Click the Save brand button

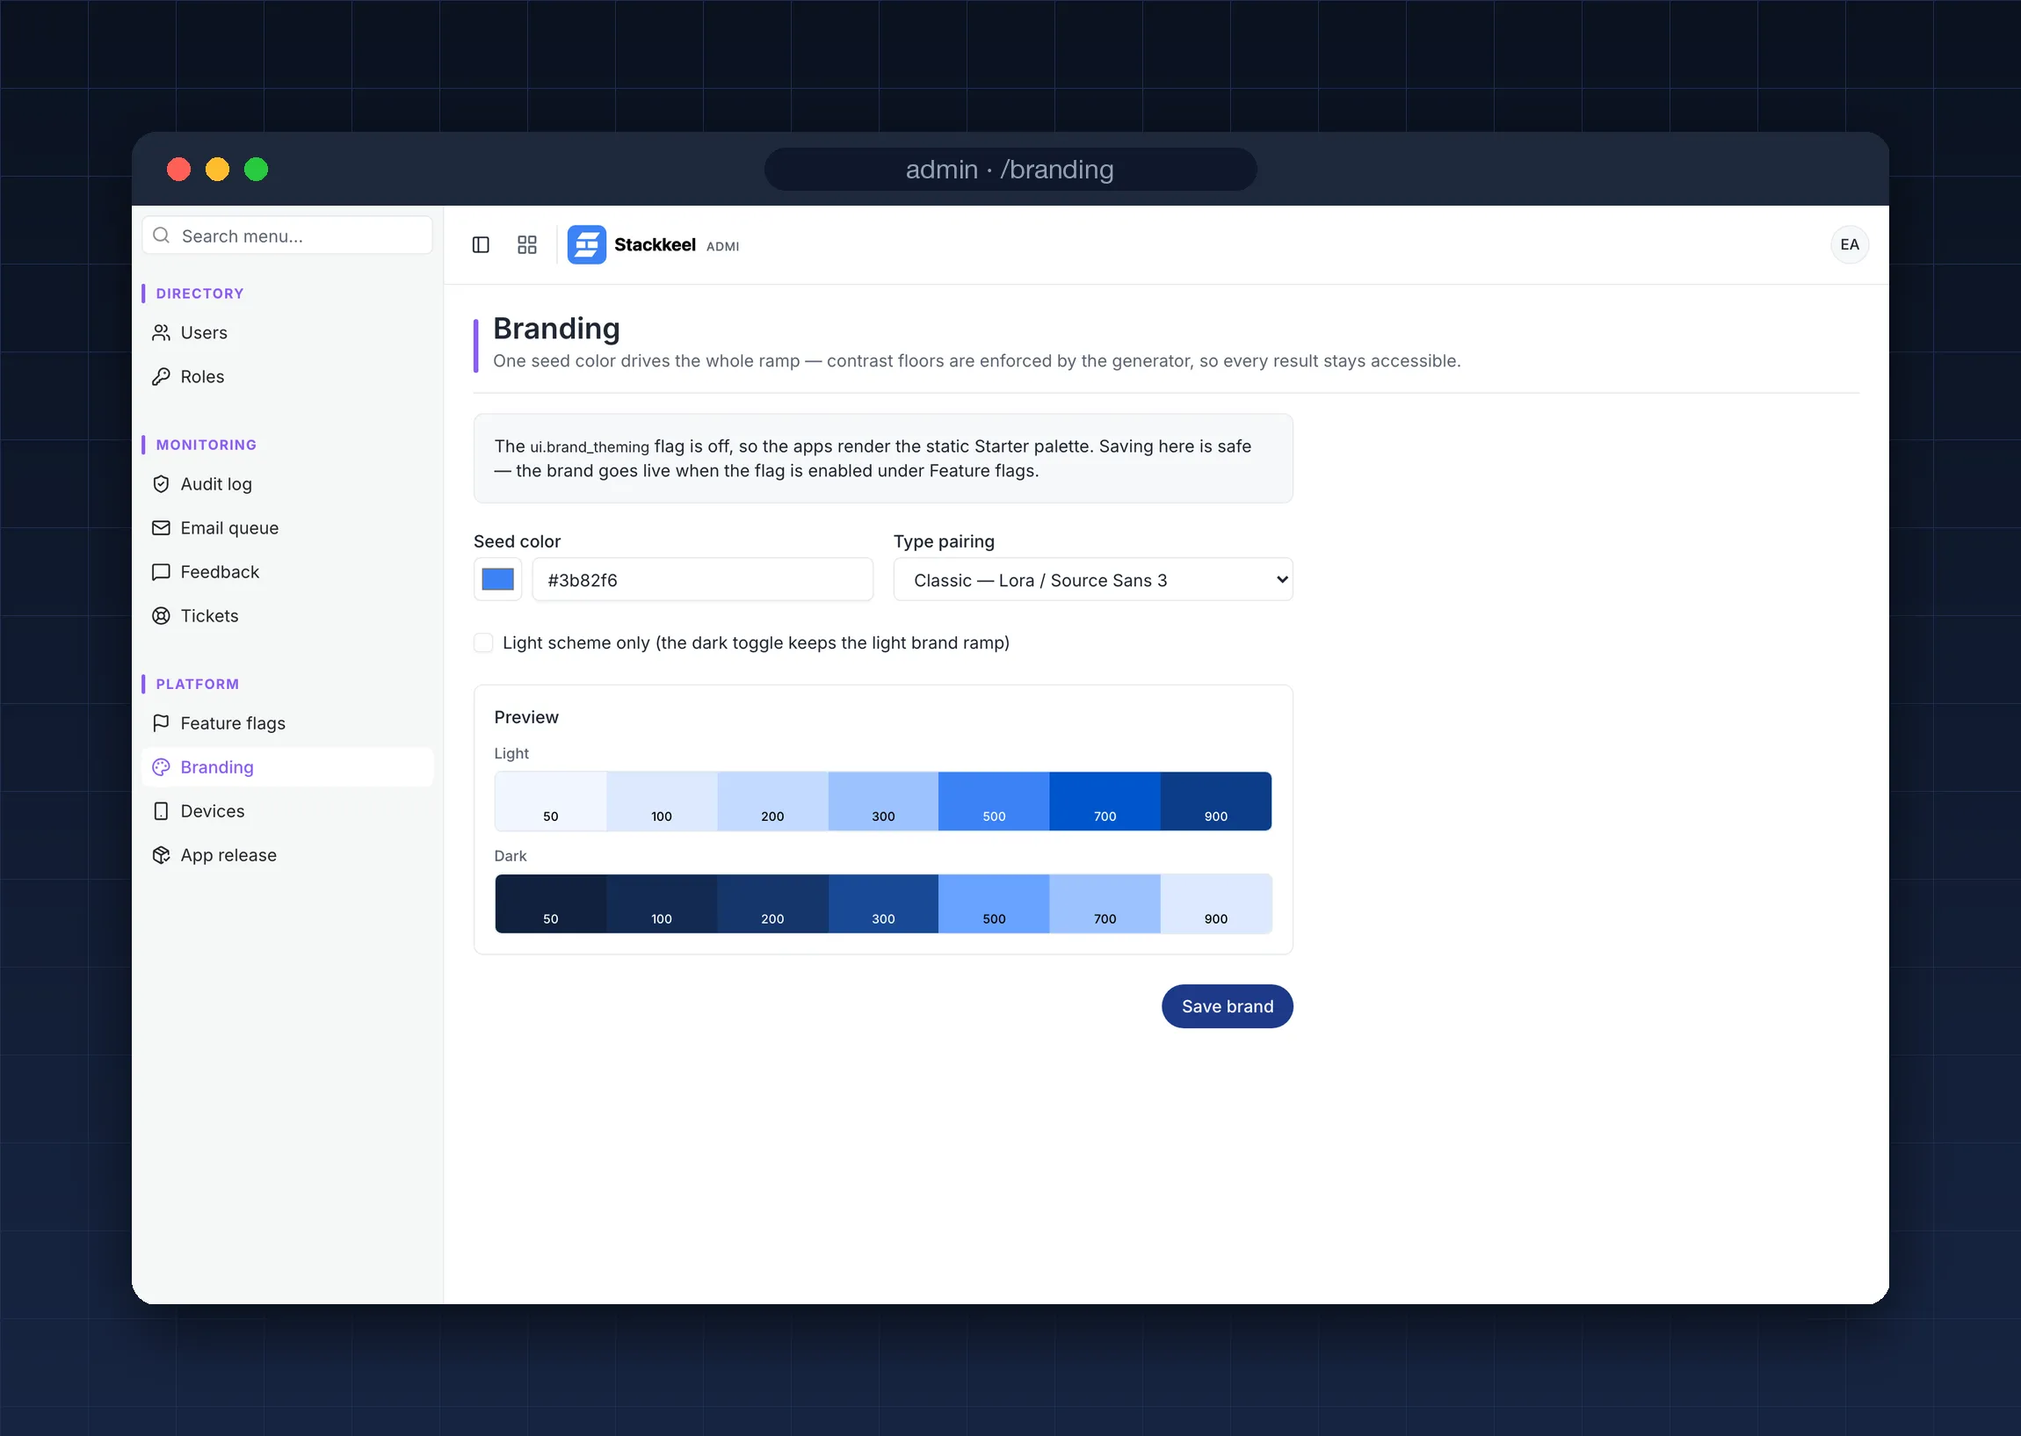(x=1228, y=1006)
